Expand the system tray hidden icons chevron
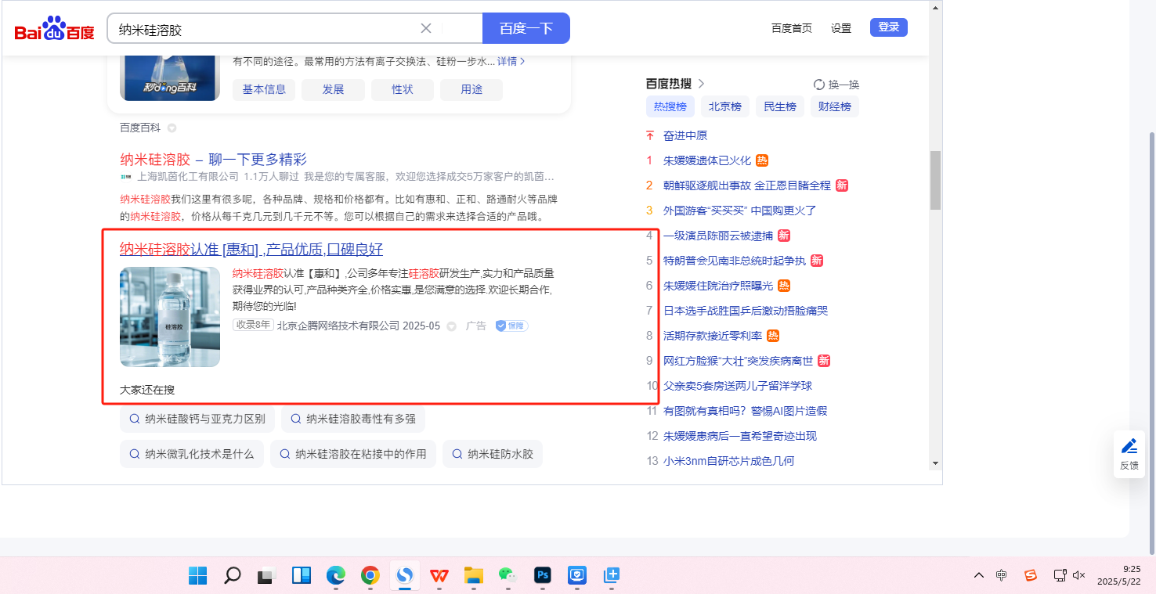This screenshot has height=594, width=1156. pyautogui.click(x=979, y=575)
